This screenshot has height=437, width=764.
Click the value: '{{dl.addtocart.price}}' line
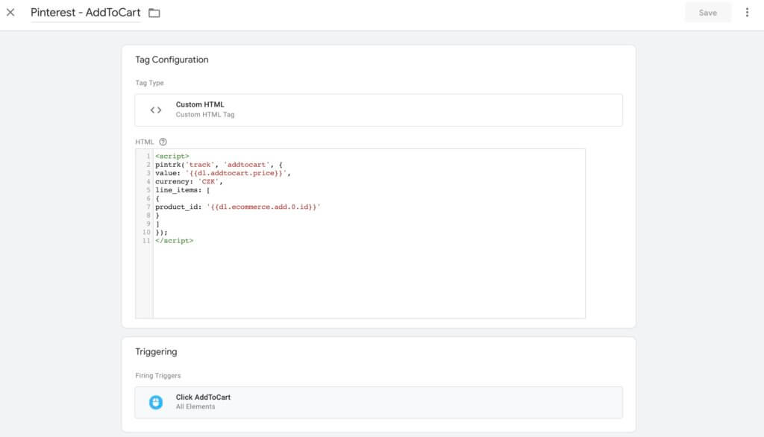click(x=222, y=173)
